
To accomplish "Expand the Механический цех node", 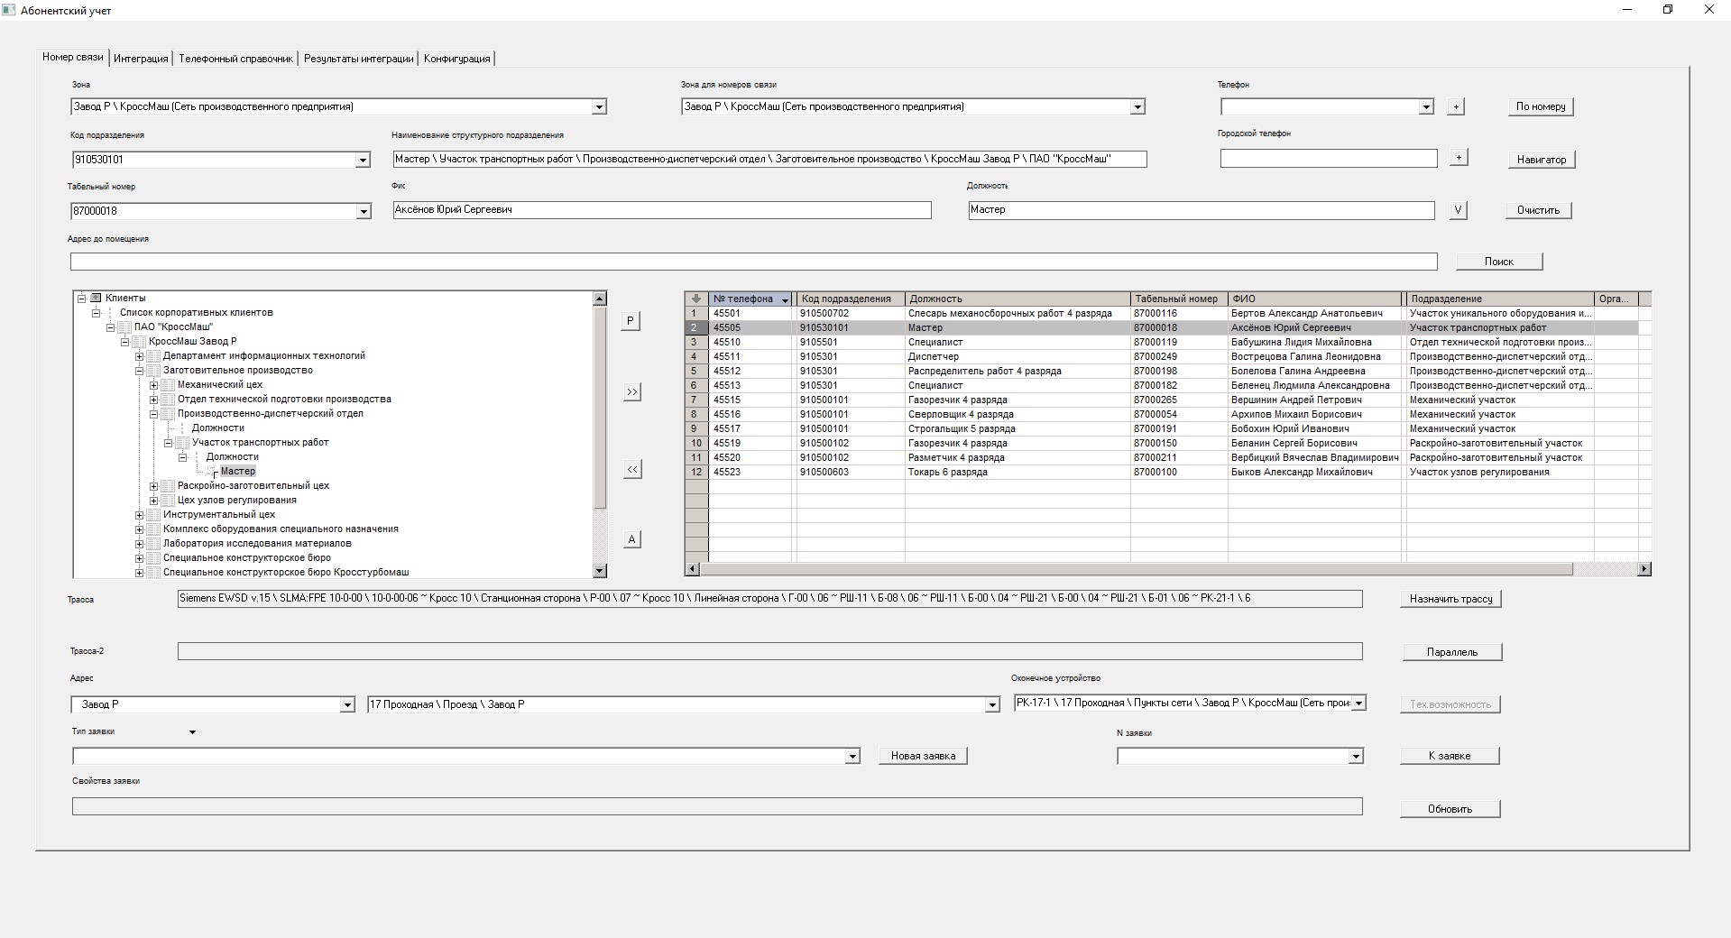I will tap(154, 385).
